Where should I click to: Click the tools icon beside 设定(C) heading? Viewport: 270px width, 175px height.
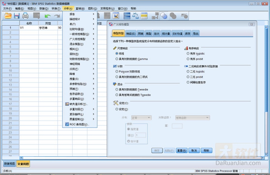[x=116, y=103]
